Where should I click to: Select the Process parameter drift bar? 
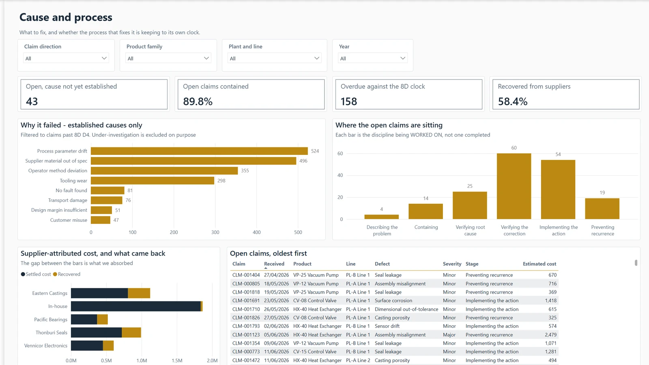[199, 151]
